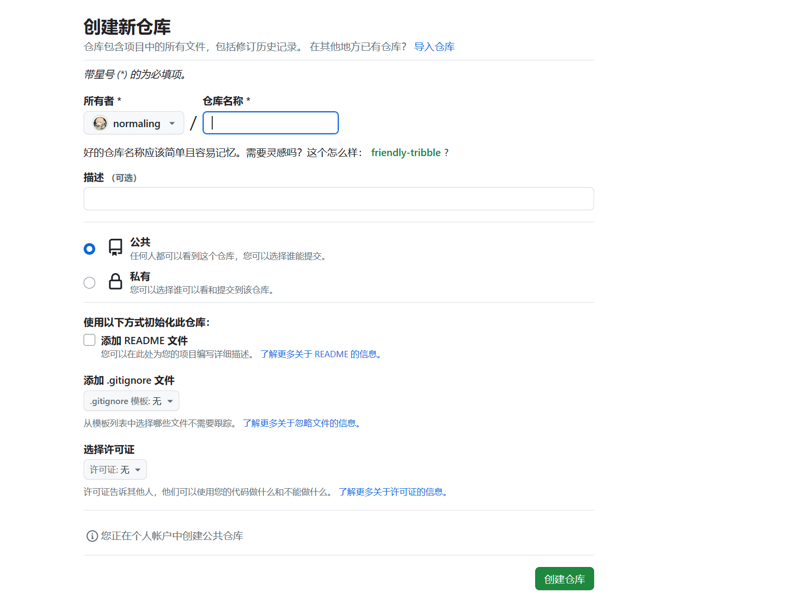Select the 公共 (public) radio button
788x595 pixels.
click(x=89, y=249)
